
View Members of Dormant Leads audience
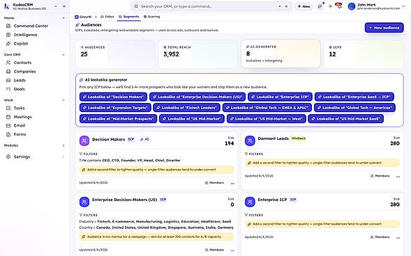pyautogui.click(x=380, y=176)
